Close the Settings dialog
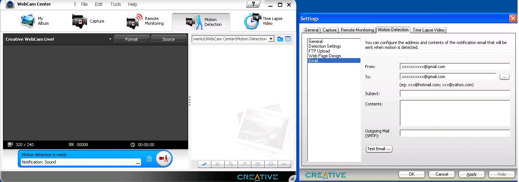Image resolution: width=519 pixels, height=182 pixels. click(x=513, y=18)
